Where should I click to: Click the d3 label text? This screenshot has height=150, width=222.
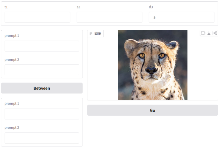tap(151, 7)
